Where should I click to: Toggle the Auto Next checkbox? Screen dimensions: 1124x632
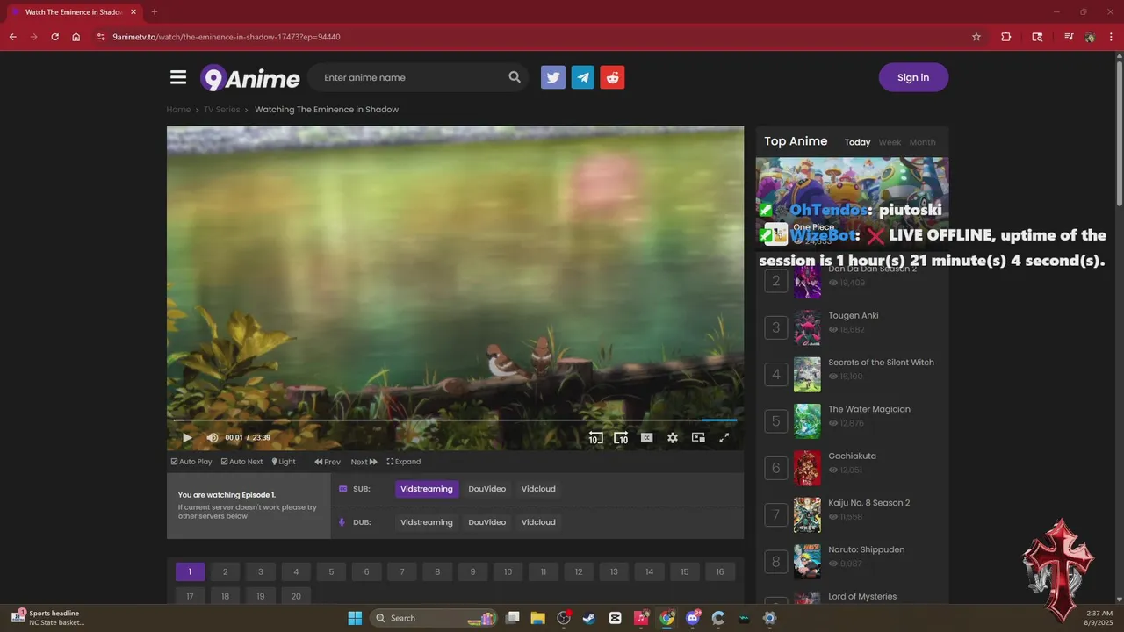(x=241, y=462)
